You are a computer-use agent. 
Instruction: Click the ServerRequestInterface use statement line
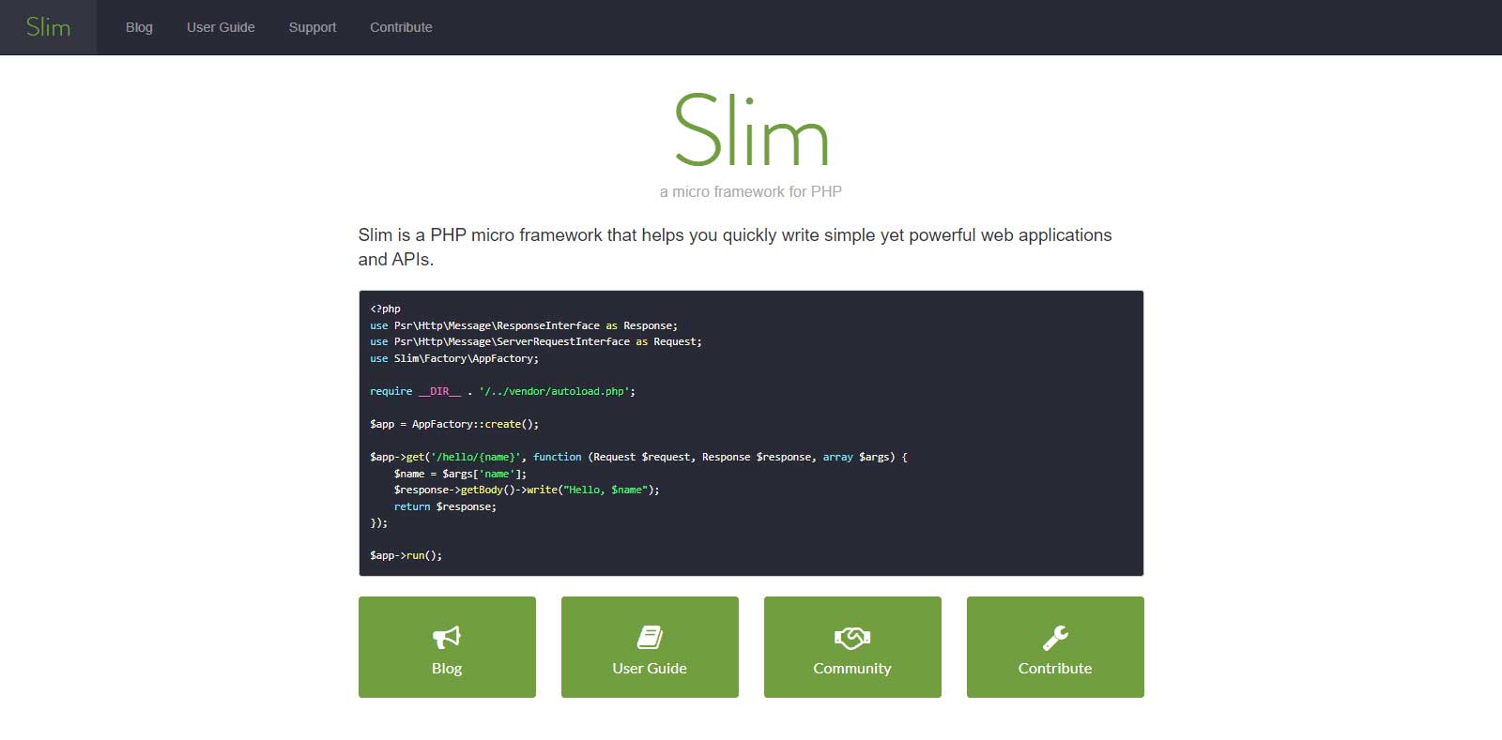536,341
